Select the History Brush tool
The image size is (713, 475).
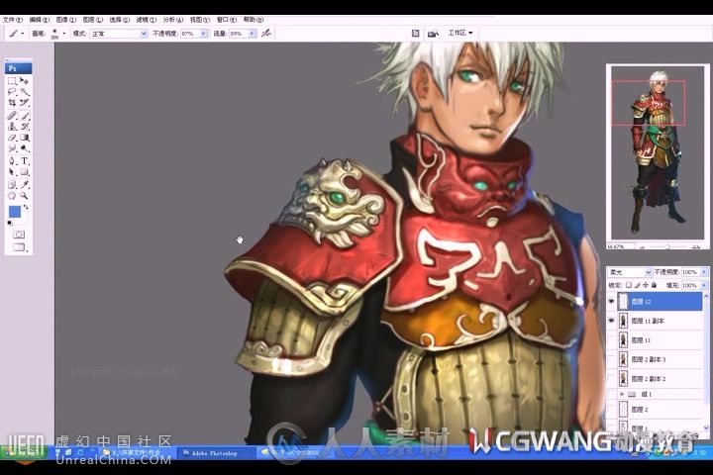(x=25, y=127)
